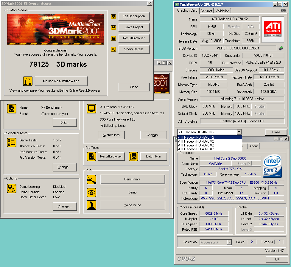The image size is (291, 267).
Task: Click the monitor icon next to display settings
Action: tap(91, 109)
